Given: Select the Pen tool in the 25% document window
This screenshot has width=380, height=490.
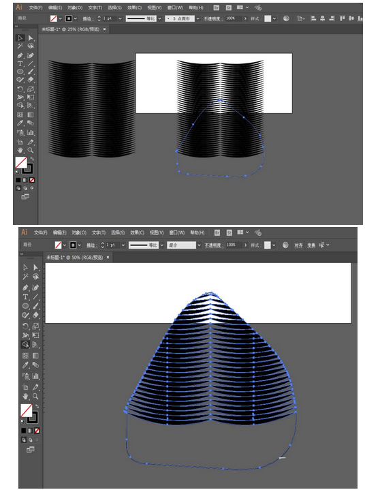Looking at the screenshot, I should pyautogui.click(x=20, y=56).
